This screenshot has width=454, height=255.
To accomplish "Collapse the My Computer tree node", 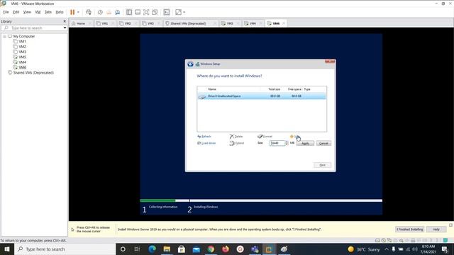I will 5,36.
